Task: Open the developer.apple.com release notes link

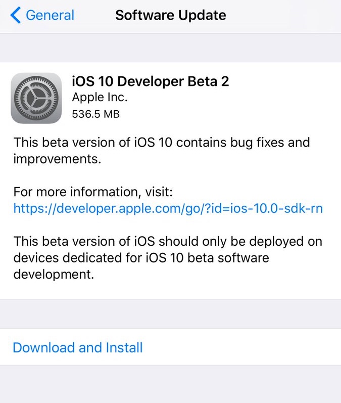Action: click(x=168, y=208)
